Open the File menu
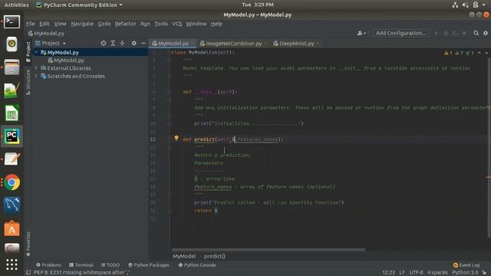The height and width of the screenshot is (276, 491). click(x=31, y=24)
